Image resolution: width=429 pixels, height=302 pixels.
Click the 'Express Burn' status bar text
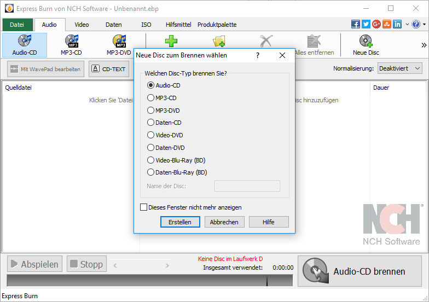(x=20, y=295)
